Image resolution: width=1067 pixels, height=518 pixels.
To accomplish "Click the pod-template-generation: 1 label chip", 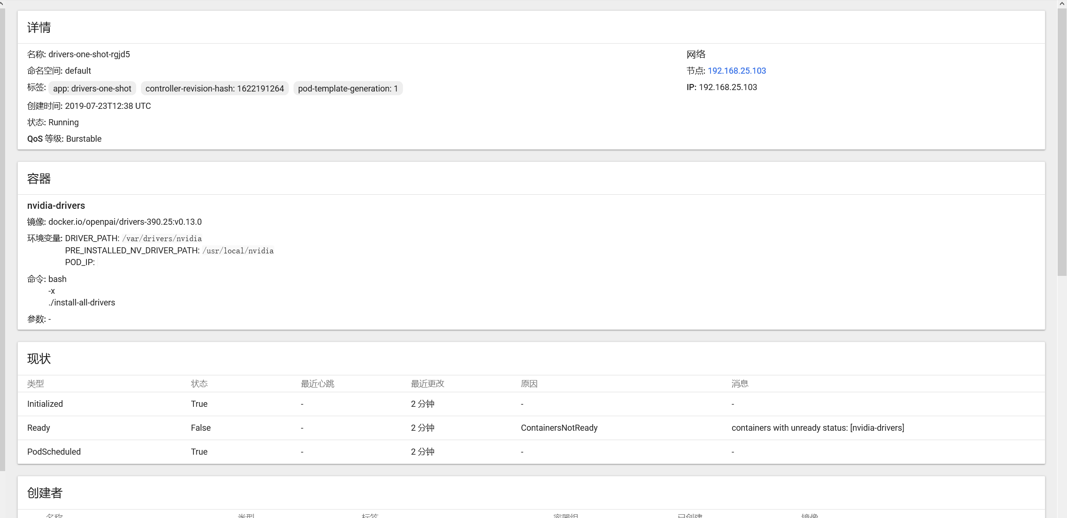I will 348,89.
